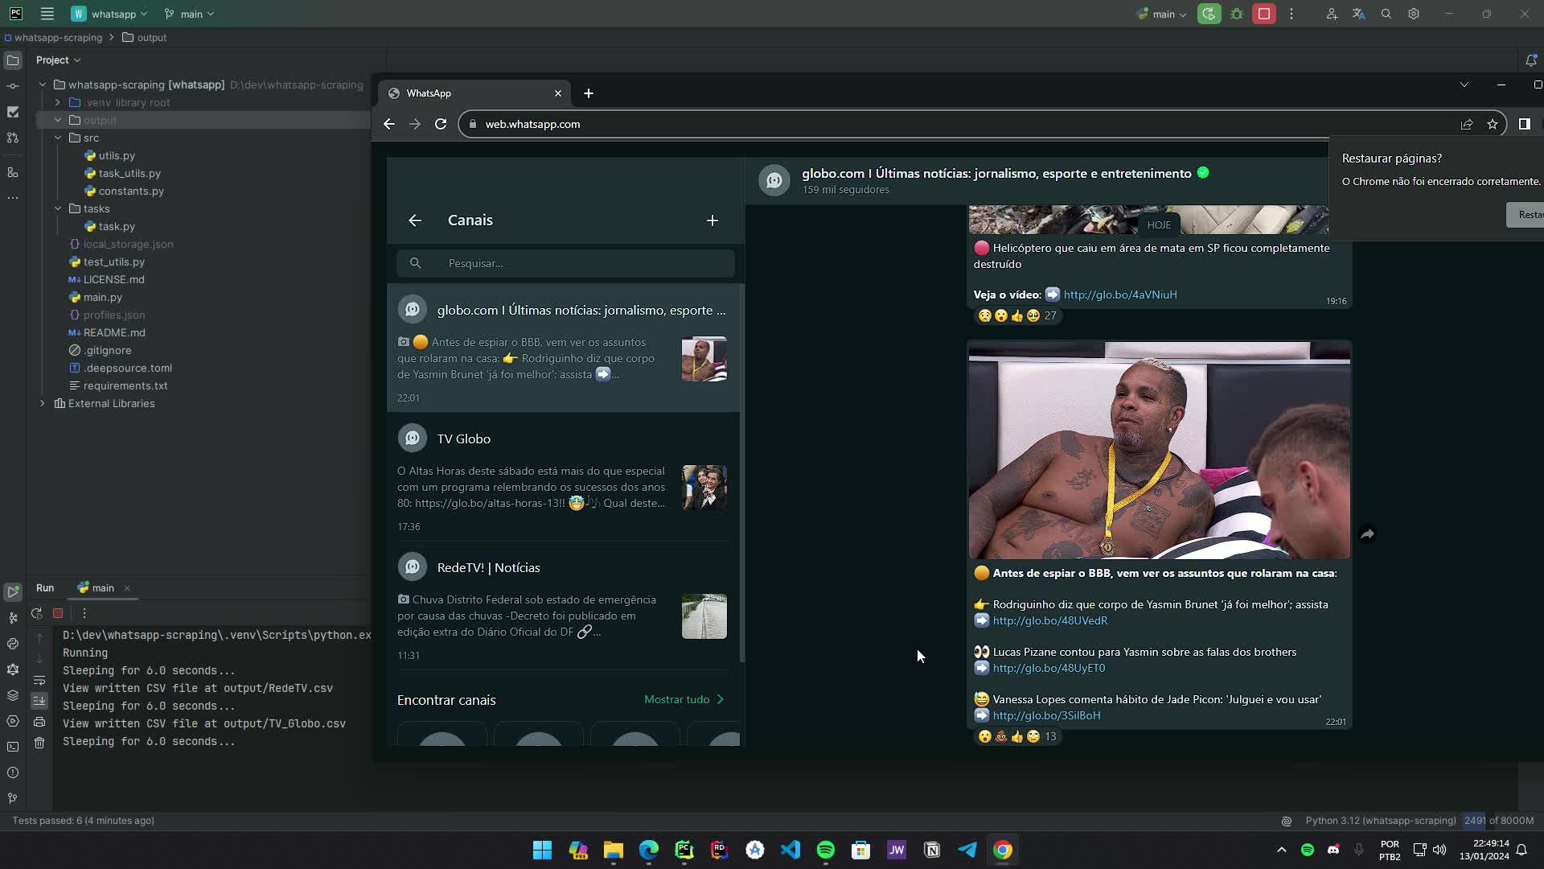Open link glo.bo/3SilBoH
The height and width of the screenshot is (869, 1544).
pyautogui.click(x=1046, y=715)
